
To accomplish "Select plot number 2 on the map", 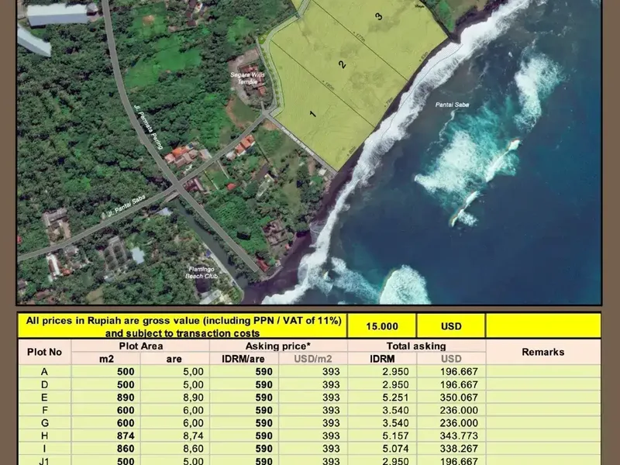I will point(343,64).
